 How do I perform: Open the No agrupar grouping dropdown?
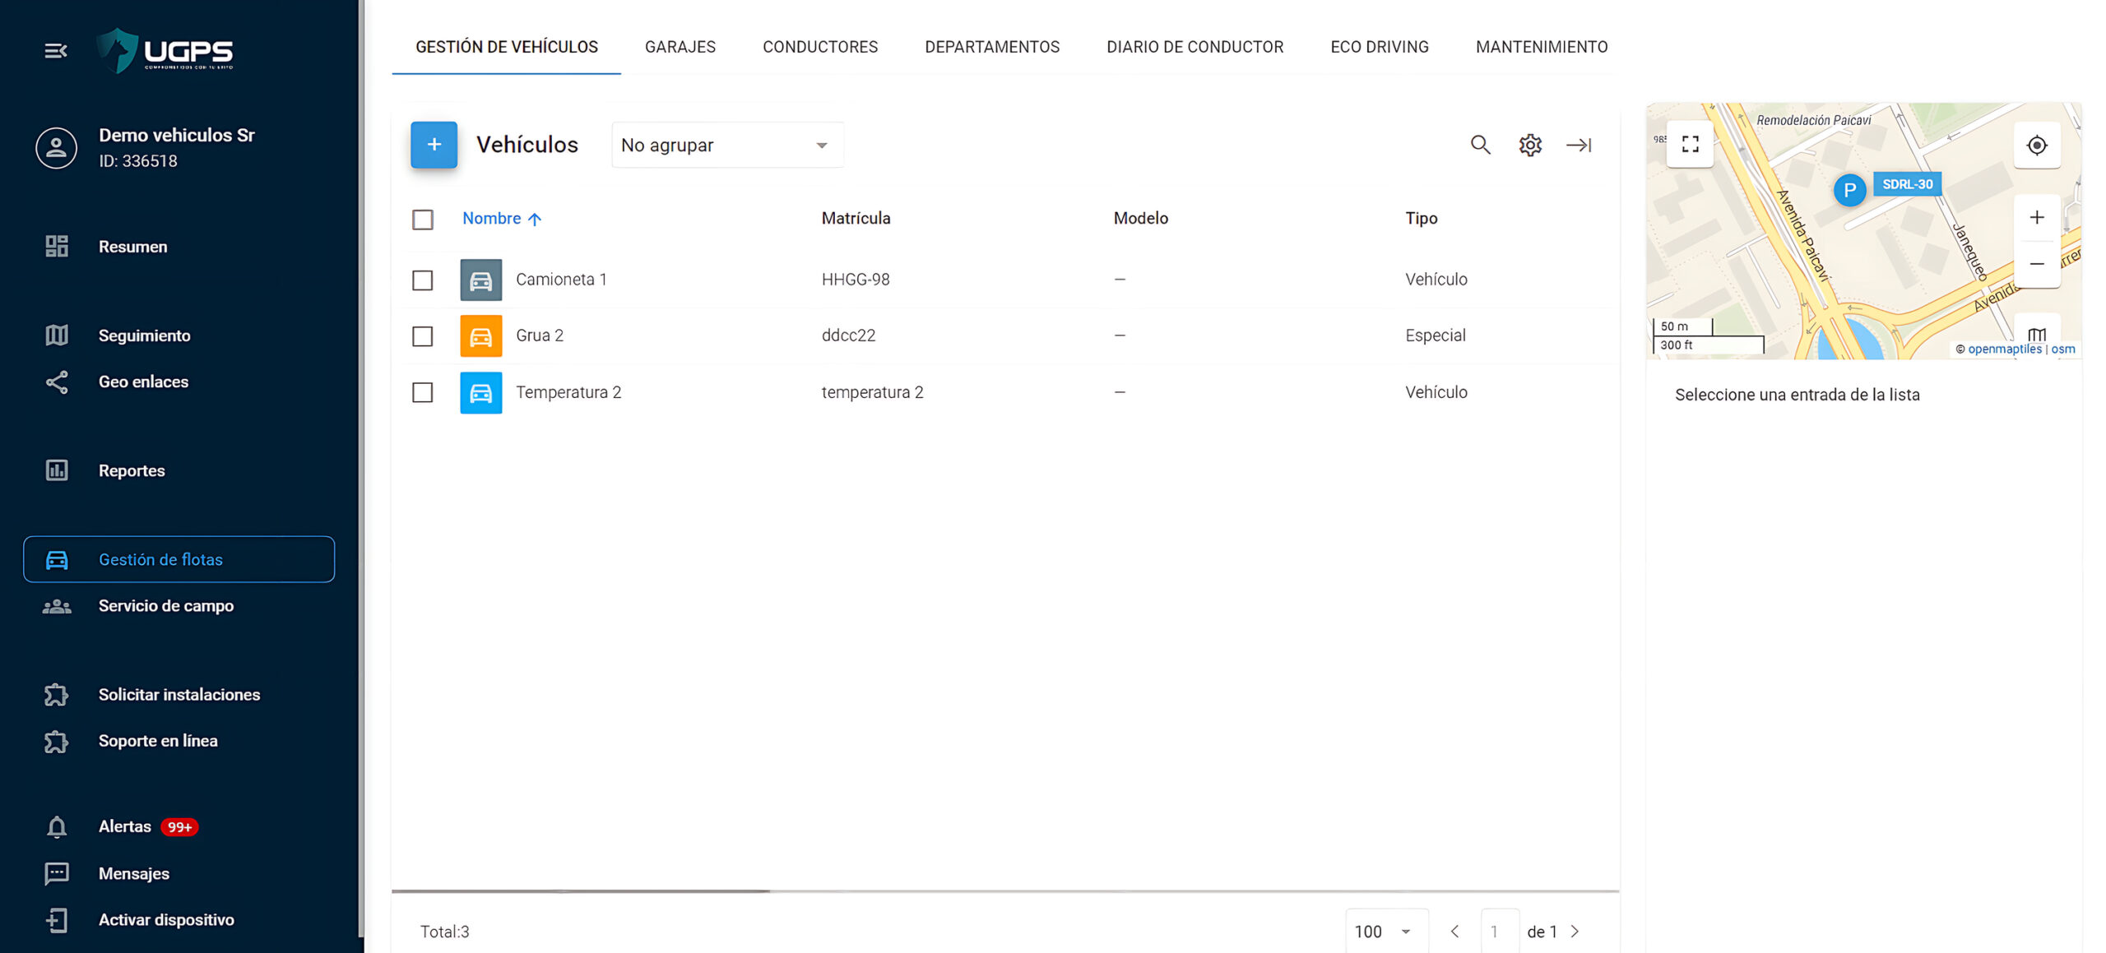click(726, 146)
